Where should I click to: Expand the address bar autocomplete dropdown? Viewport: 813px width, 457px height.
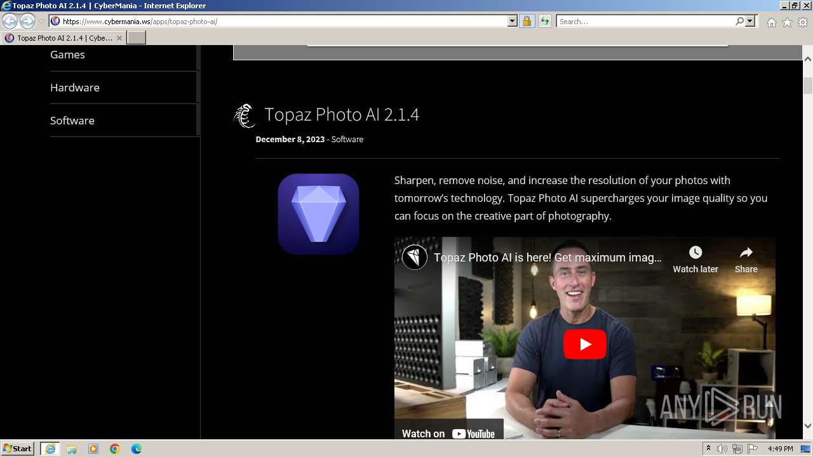point(513,22)
